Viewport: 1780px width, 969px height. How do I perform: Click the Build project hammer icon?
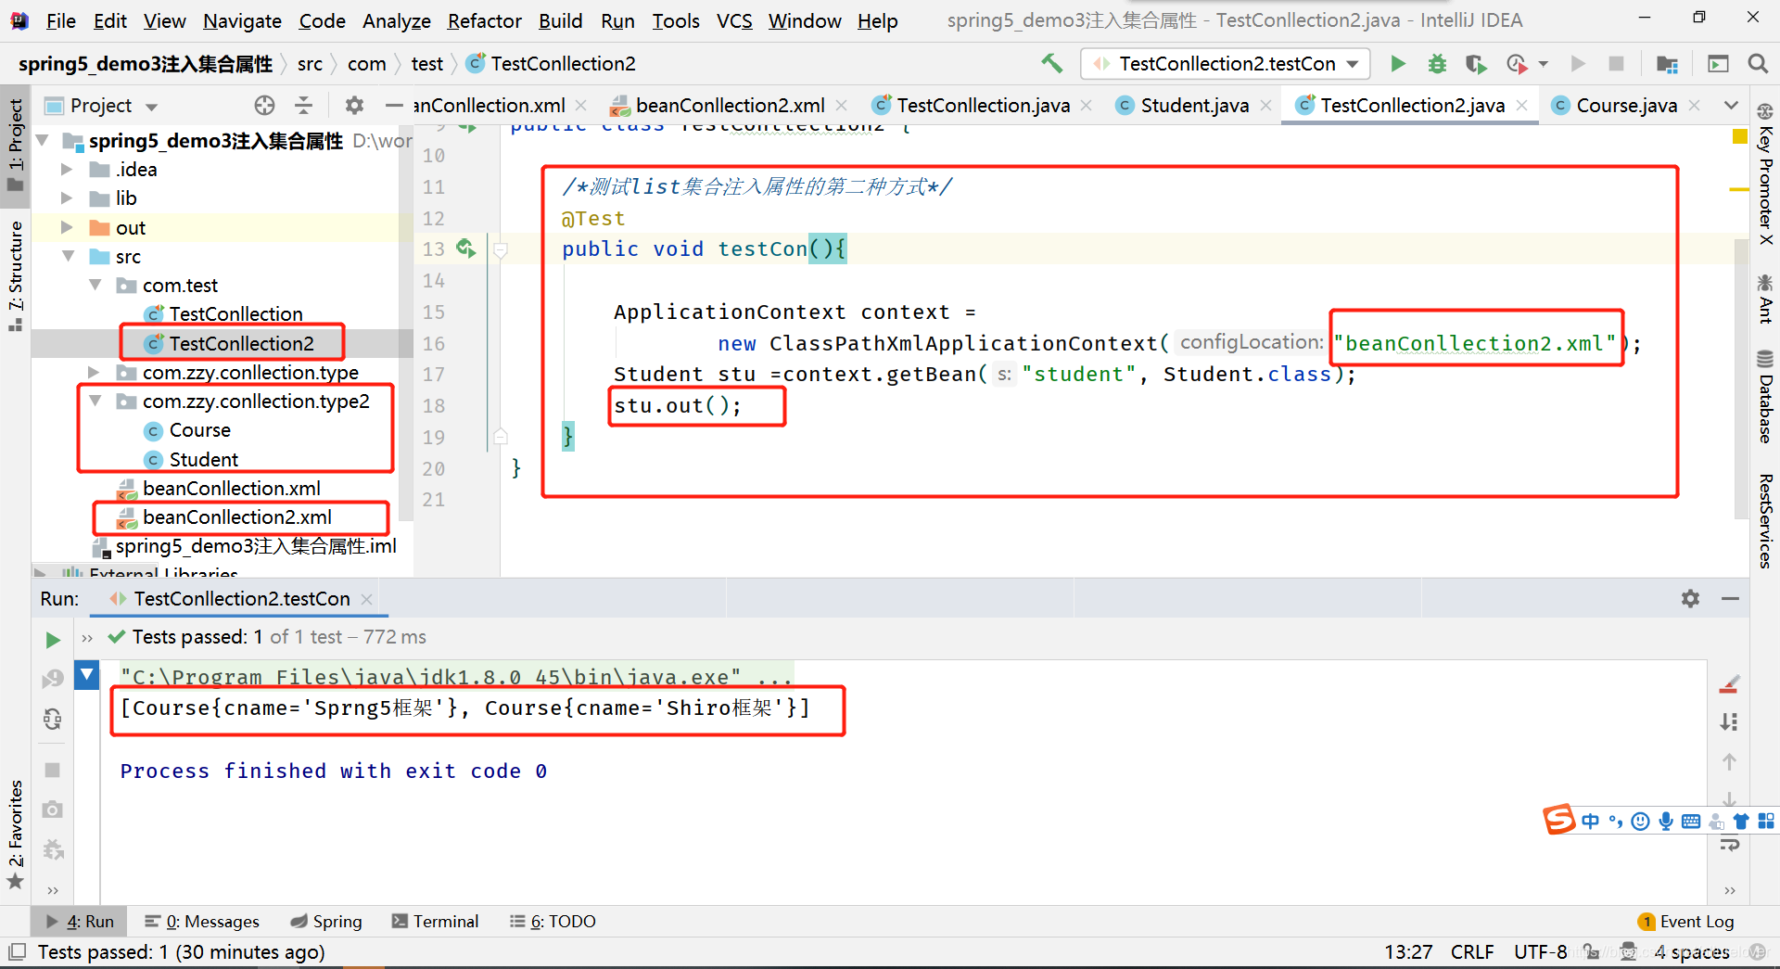click(1051, 63)
